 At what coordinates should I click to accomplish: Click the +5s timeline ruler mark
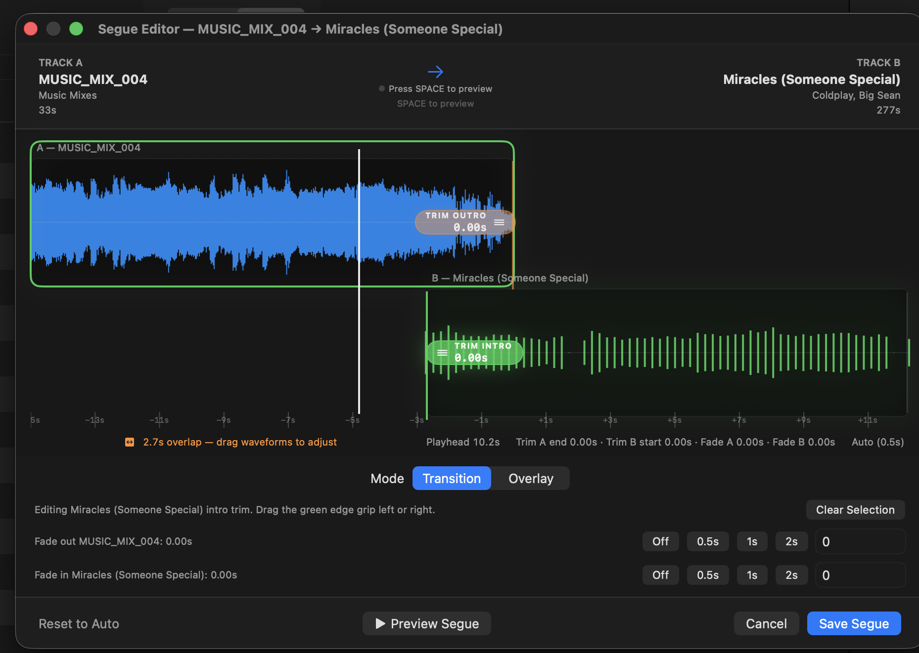point(675,420)
